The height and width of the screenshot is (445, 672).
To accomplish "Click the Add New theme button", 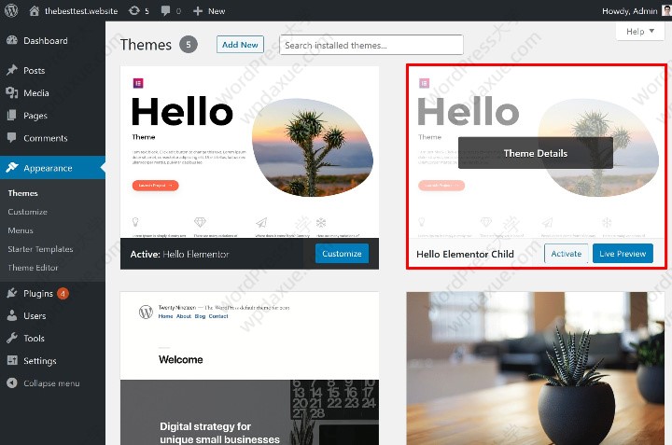I will pyautogui.click(x=240, y=45).
